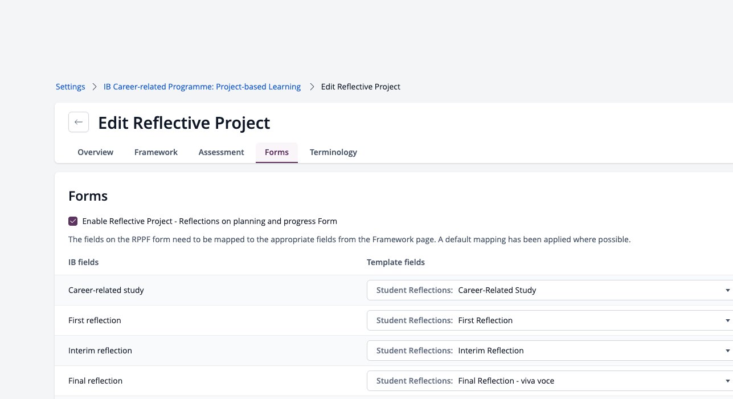Click the 'Edit Reflective Project' breadcrumb text
733x399 pixels.
pos(361,87)
